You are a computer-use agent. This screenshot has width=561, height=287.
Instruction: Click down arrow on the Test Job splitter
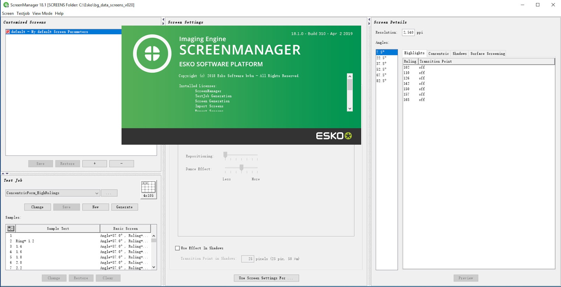tap(7, 173)
